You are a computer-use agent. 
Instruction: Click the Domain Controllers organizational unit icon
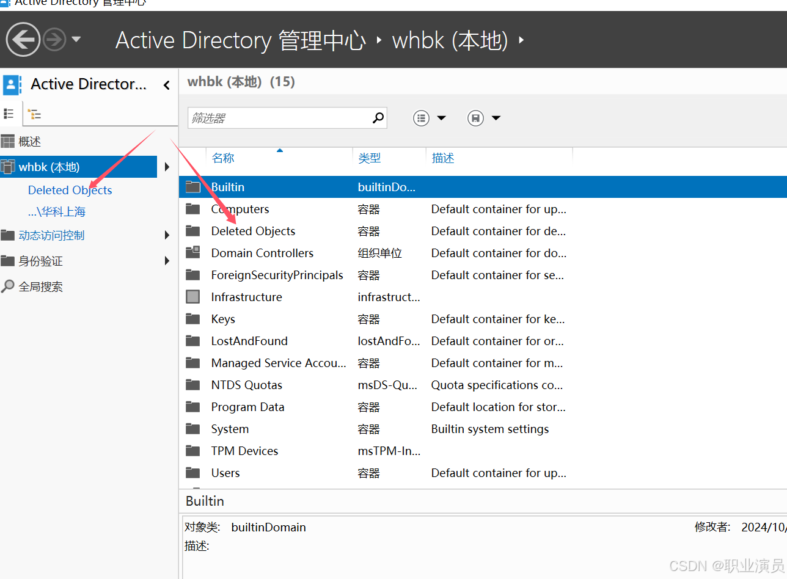(x=193, y=253)
